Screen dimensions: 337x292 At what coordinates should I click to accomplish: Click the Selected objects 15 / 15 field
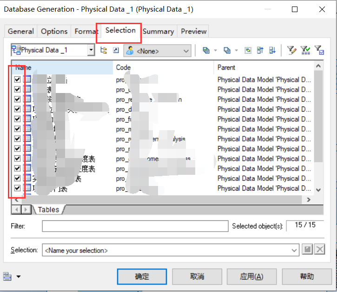coord(305,226)
